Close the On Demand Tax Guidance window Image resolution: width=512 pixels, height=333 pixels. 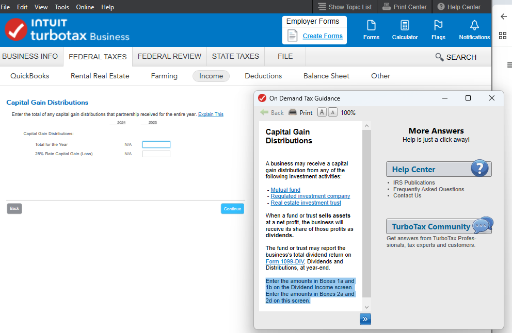pyautogui.click(x=492, y=98)
